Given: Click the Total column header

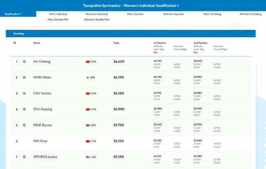Looking at the screenshot, I should [x=116, y=43].
